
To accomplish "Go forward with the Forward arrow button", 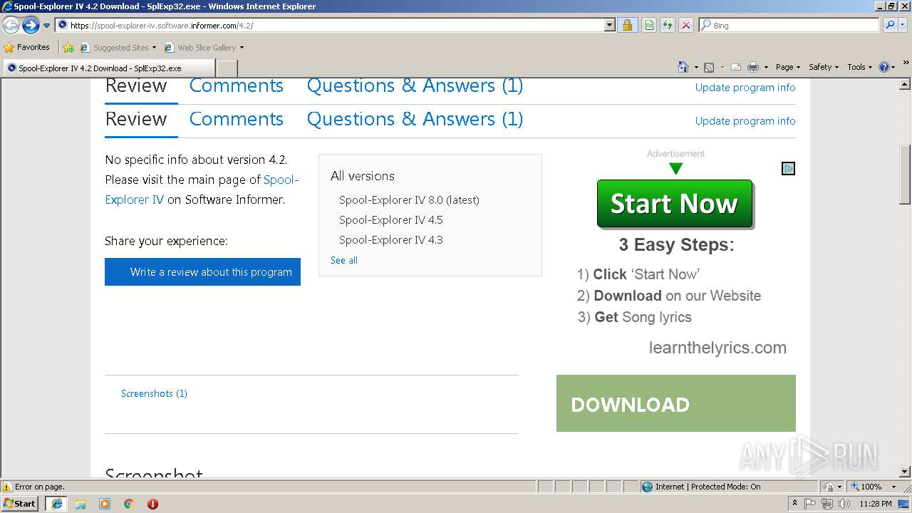I will pos(31,26).
